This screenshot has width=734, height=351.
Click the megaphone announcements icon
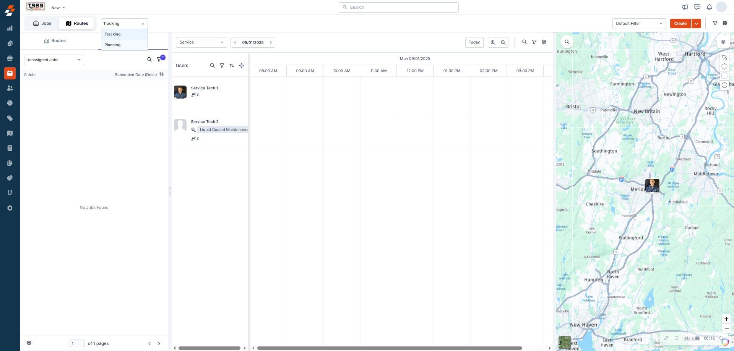[x=685, y=7]
